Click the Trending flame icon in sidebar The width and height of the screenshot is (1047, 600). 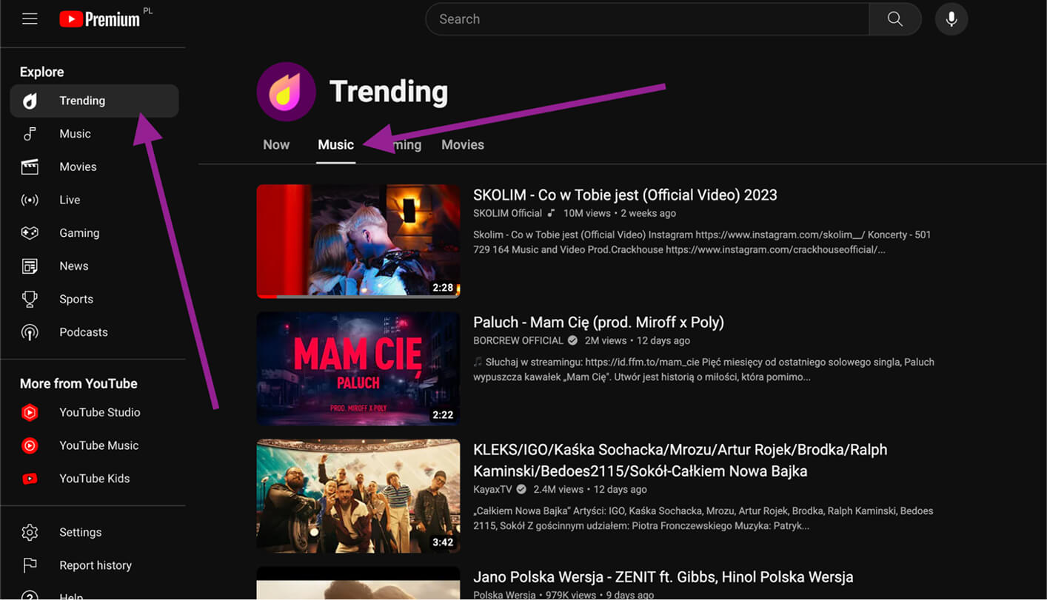tap(30, 101)
